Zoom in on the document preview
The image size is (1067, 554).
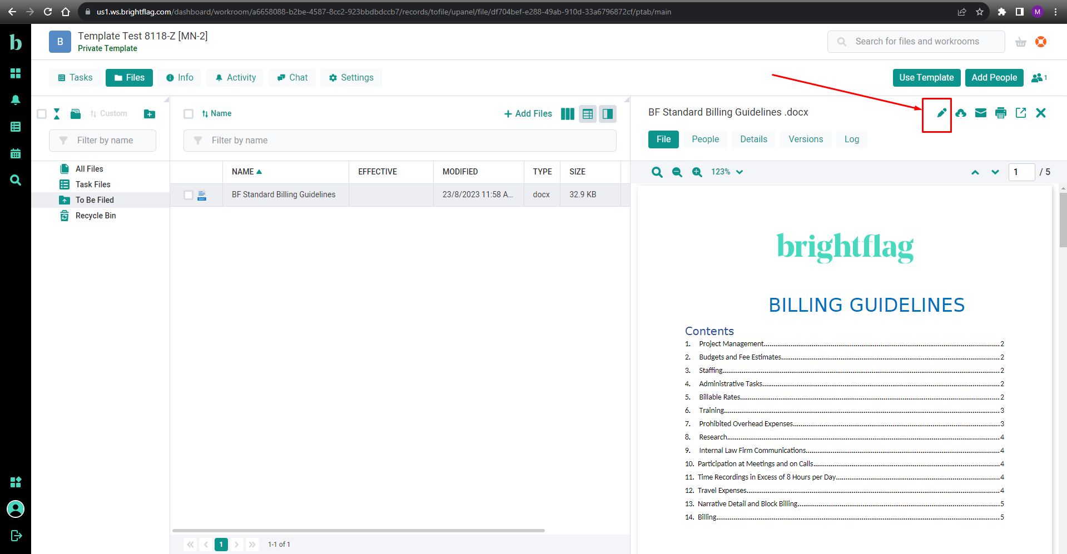(x=697, y=172)
